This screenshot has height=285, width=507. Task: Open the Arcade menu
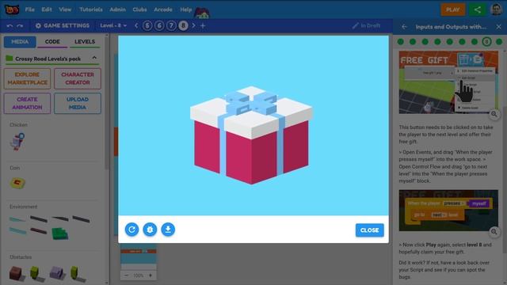click(x=163, y=9)
